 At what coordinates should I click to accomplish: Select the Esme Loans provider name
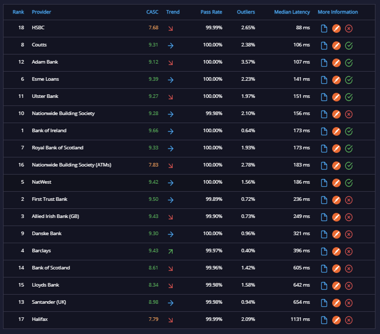(x=45, y=79)
